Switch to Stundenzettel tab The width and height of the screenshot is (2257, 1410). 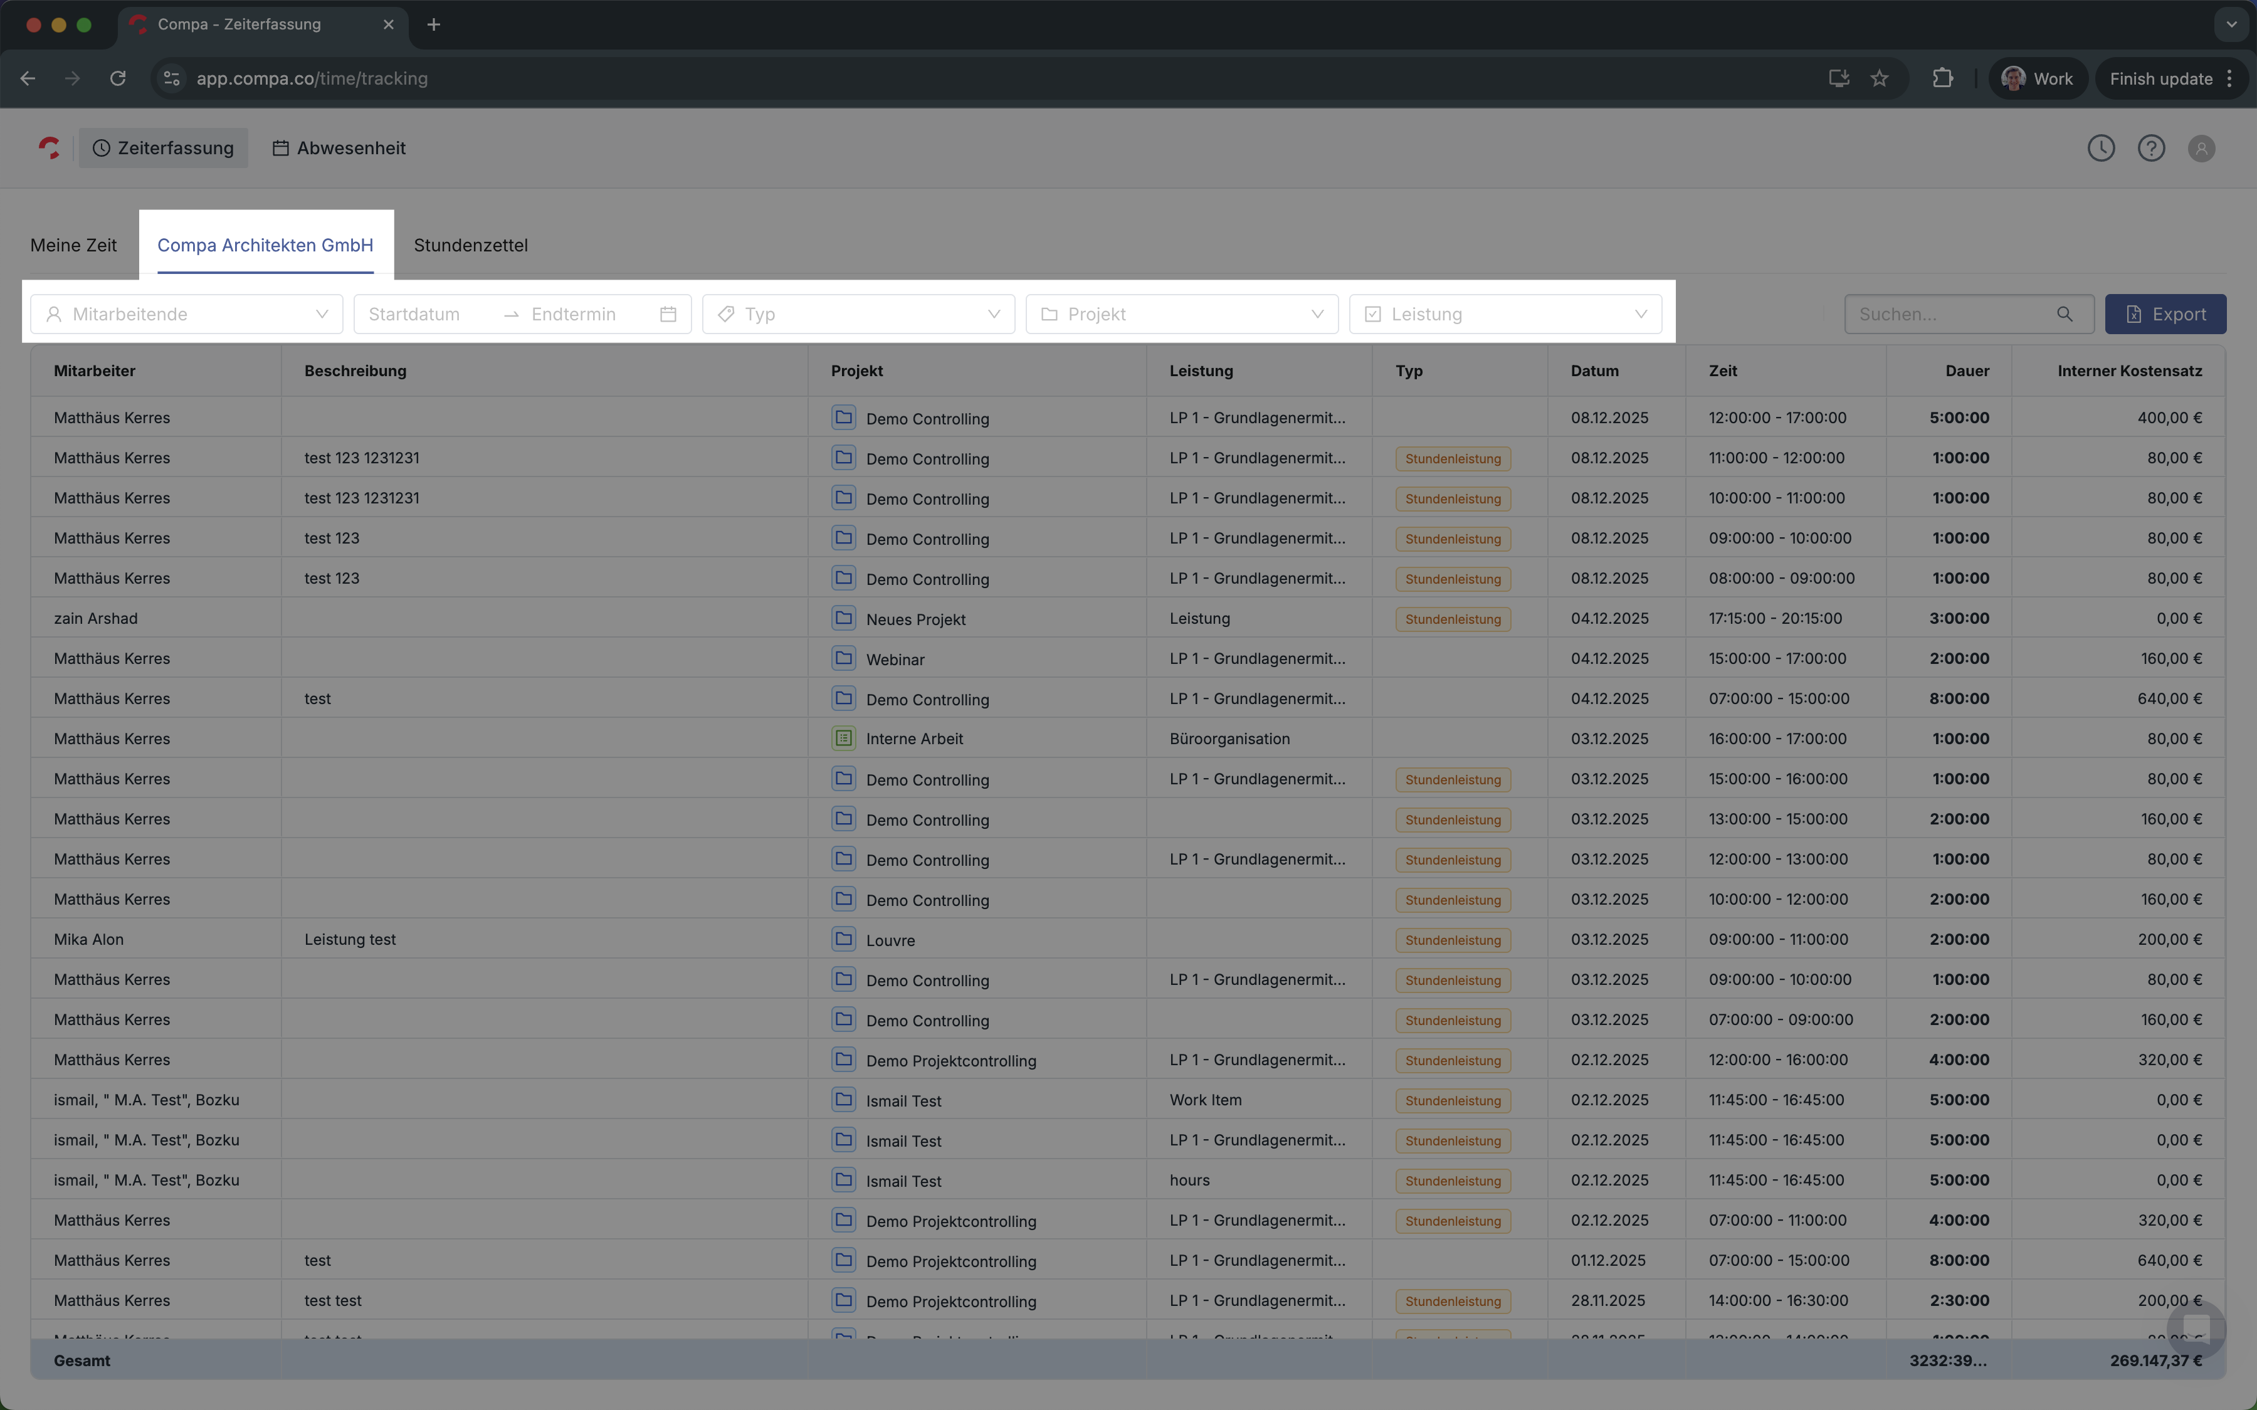coord(470,245)
